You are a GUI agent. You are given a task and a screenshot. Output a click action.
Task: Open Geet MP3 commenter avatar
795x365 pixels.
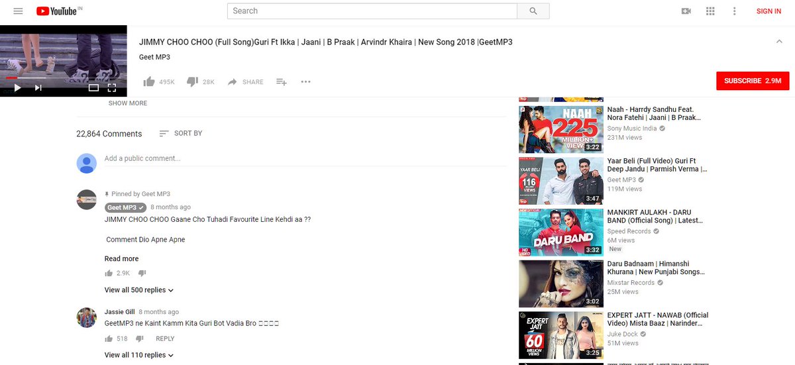coord(87,199)
